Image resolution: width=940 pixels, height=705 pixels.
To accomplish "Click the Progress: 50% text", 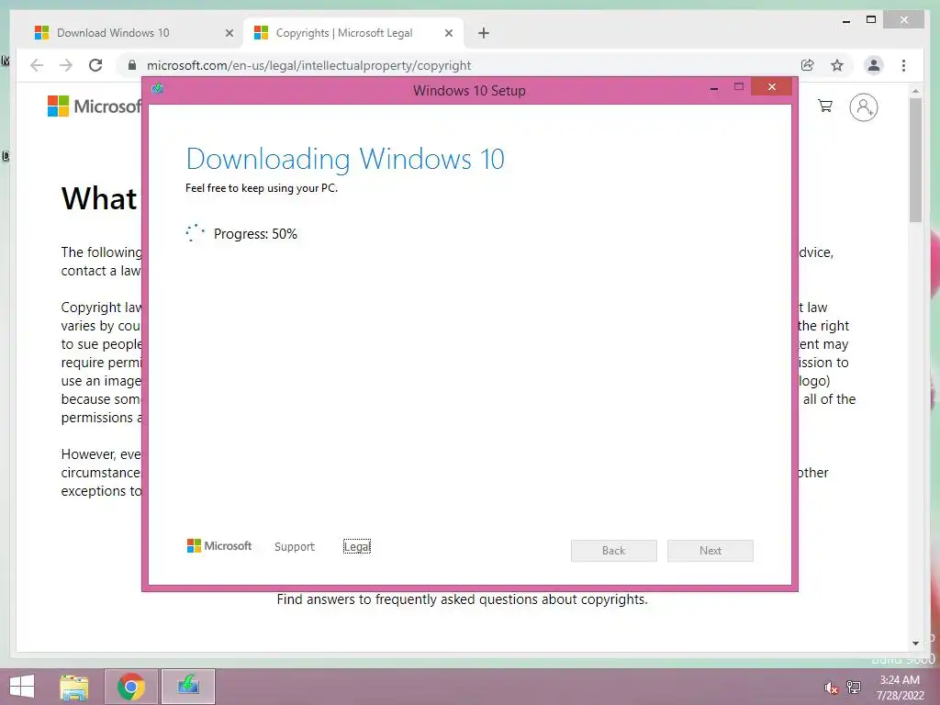I will tap(255, 234).
